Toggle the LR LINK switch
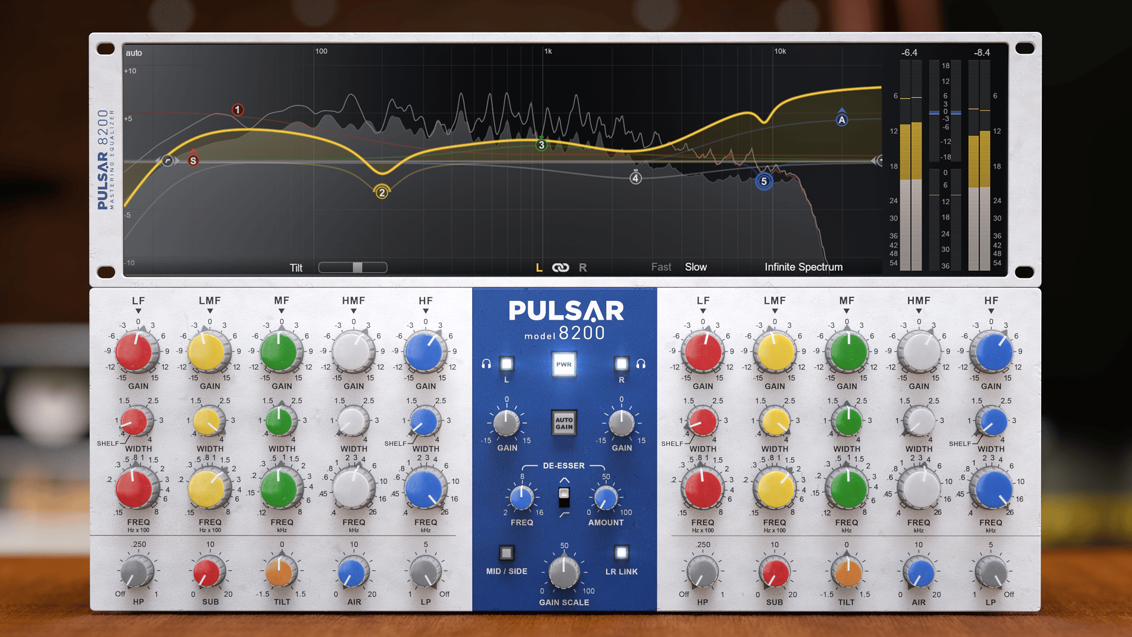The height and width of the screenshot is (637, 1132). (x=621, y=553)
